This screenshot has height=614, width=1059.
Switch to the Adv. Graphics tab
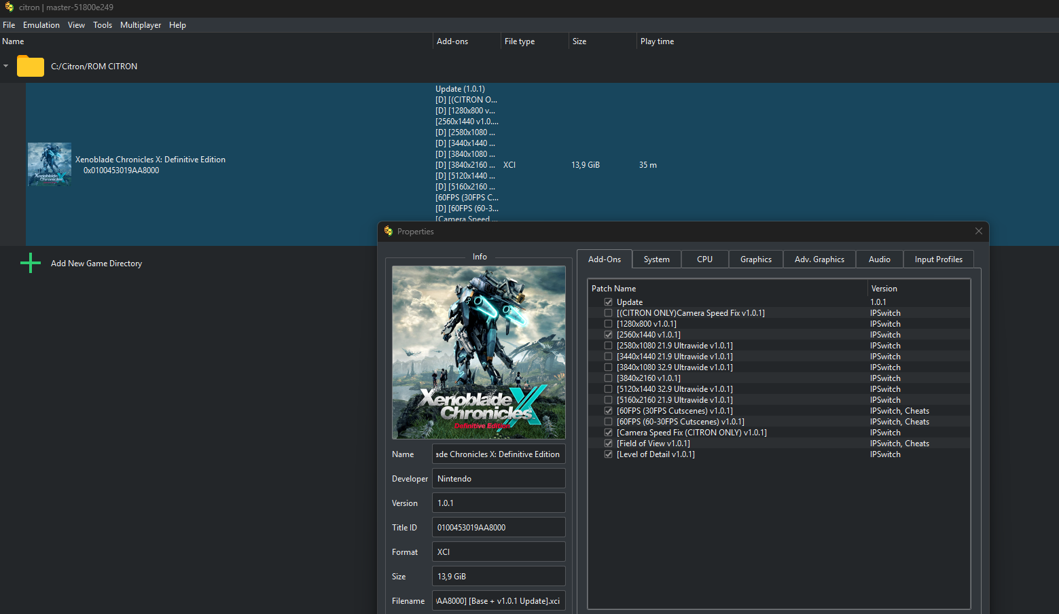(820, 259)
